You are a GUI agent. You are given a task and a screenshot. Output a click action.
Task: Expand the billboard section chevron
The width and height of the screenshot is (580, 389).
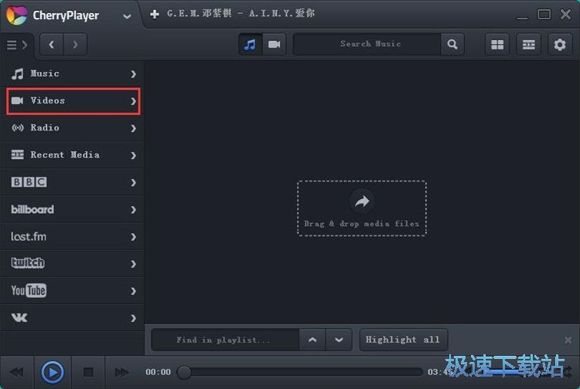pyautogui.click(x=133, y=210)
